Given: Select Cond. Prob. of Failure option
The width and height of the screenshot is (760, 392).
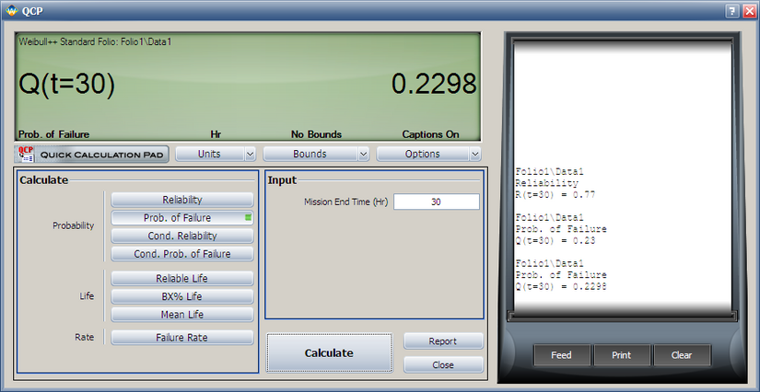Looking at the screenshot, I should pyautogui.click(x=182, y=254).
